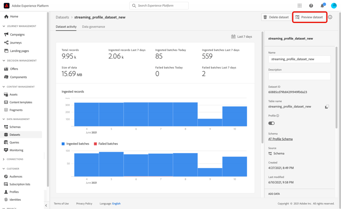Click the 15.69 MB Size of data value
The image size is (341, 209).
click(72, 74)
